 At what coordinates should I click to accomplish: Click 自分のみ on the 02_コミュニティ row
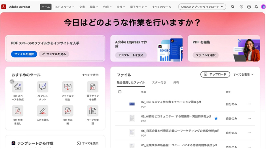point(231,104)
